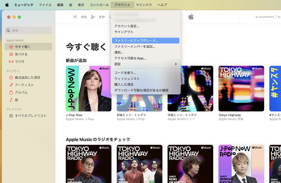The height and width of the screenshot is (183, 281).
Task: Open the ヘルプ menu
Action: pos(162,5)
